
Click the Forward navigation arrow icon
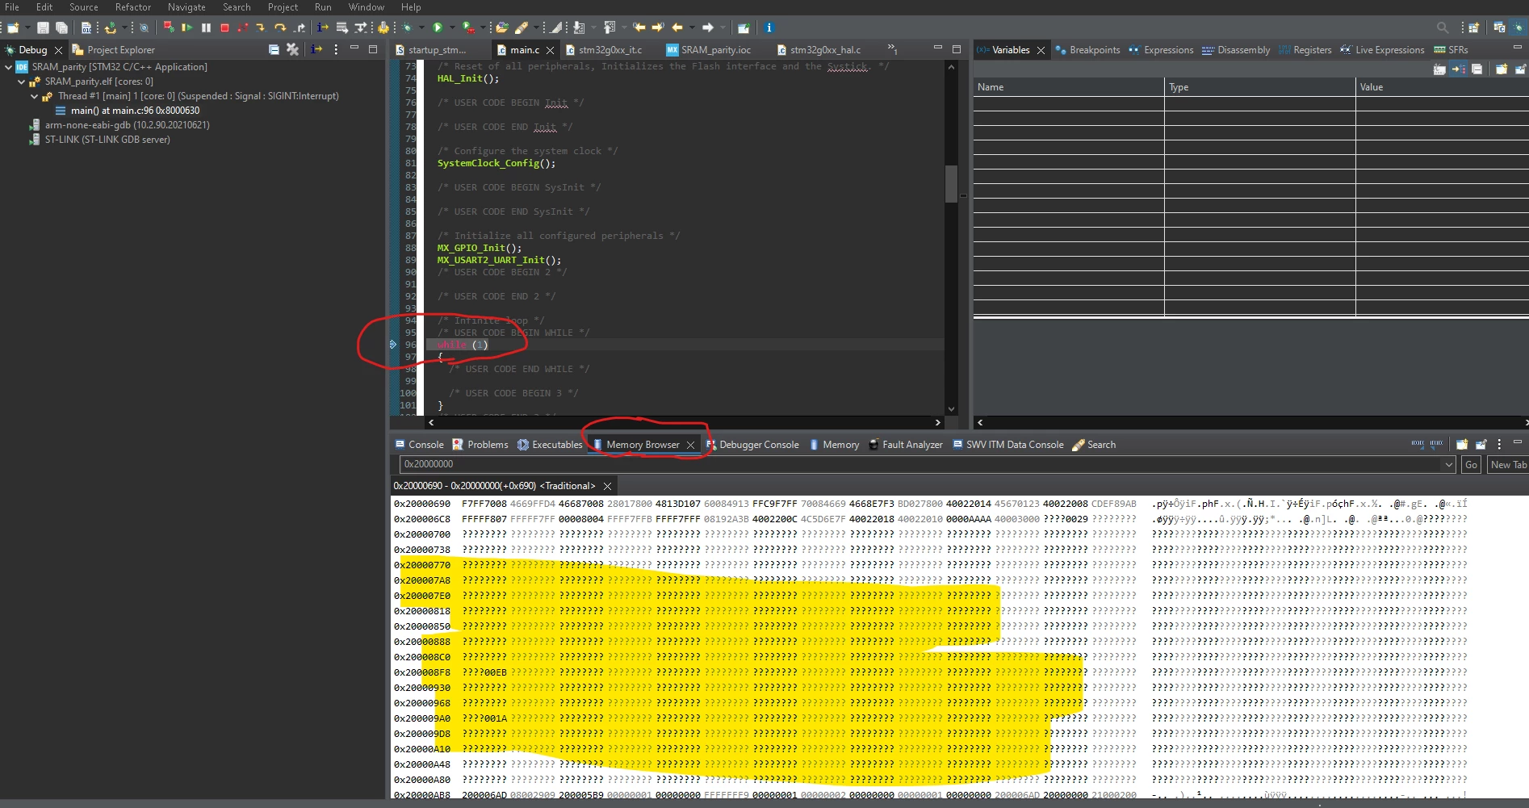[x=707, y=27]
